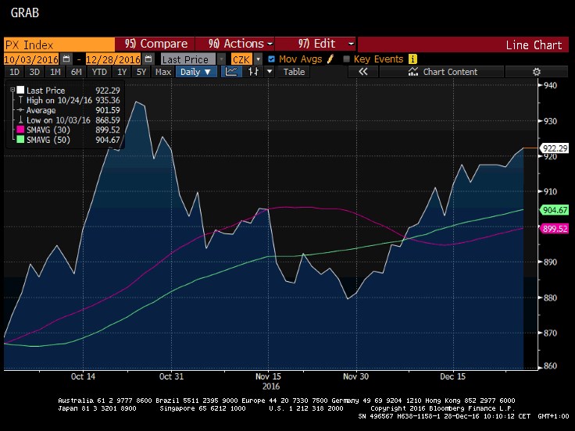This screenshot has height=431, width=575.
Task: Click the Compare button
Action: (156, 44)
